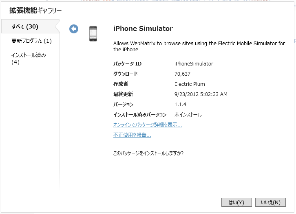Image resolution: width=296 pixels, height=214 pixels.
Task: Click the 拡張機能ギャラリー dialog title
Action: tap(35, 10)
